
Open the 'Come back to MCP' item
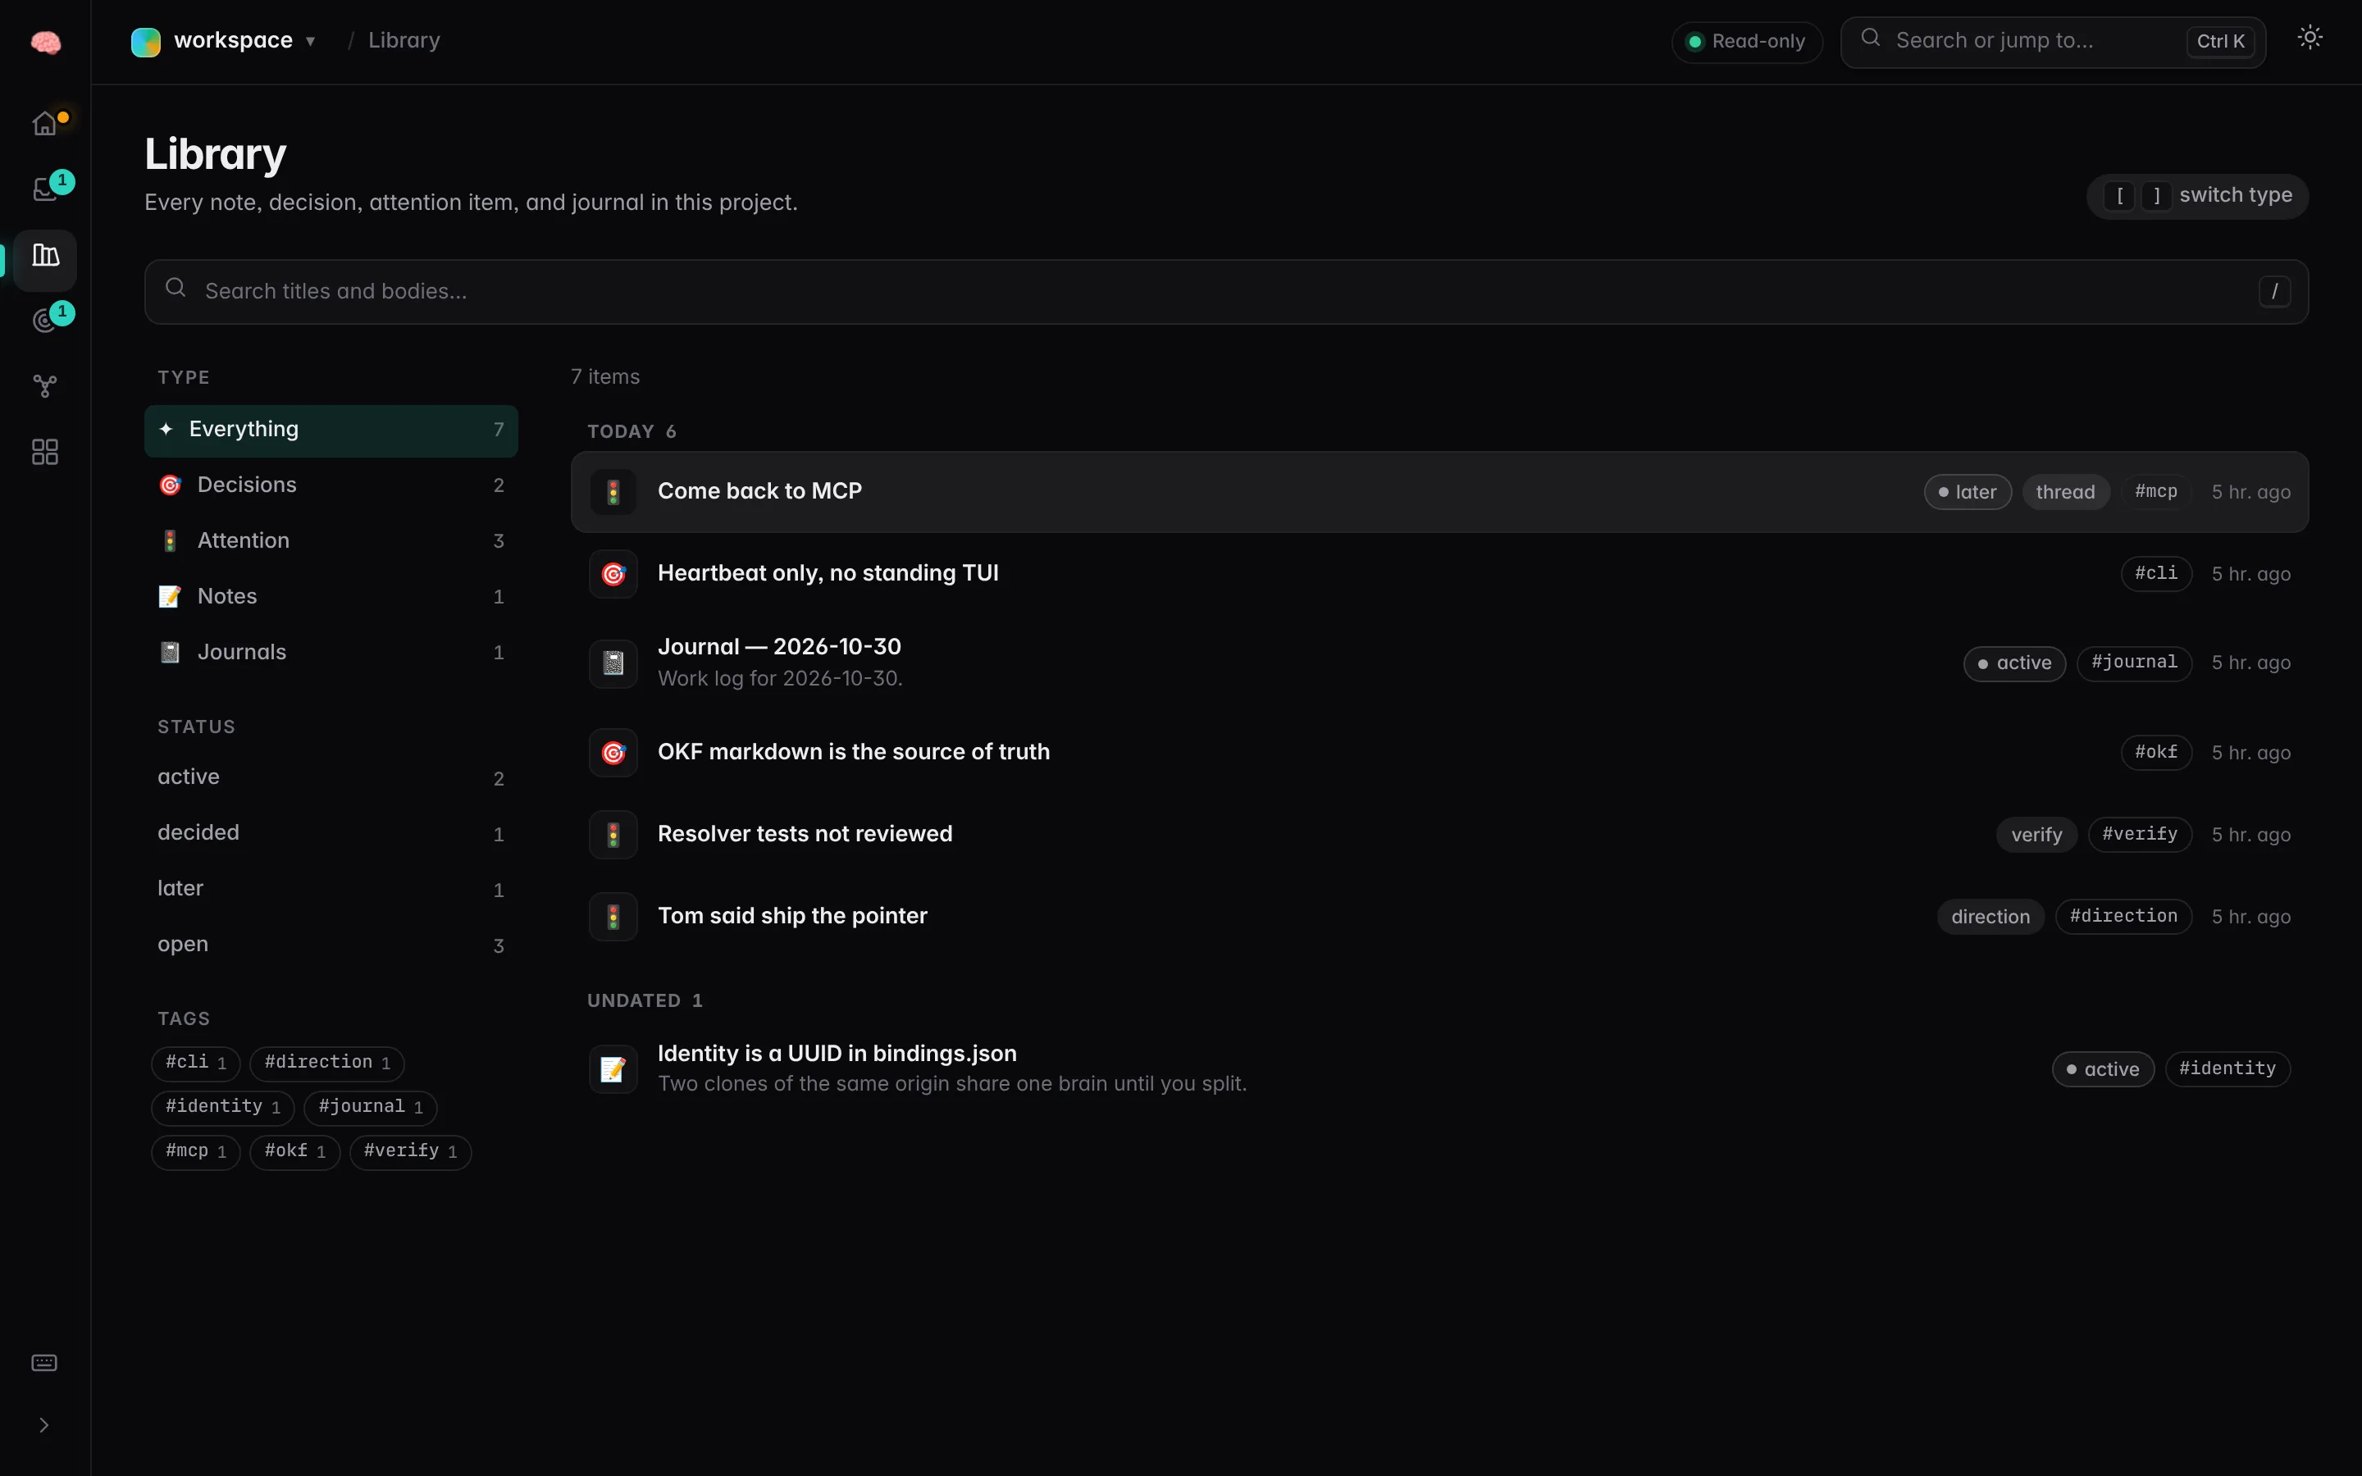coord(1439,492)
